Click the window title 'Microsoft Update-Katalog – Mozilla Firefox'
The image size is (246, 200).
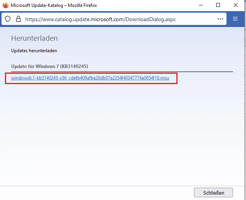pyautogui.click(x=54, y=5)
